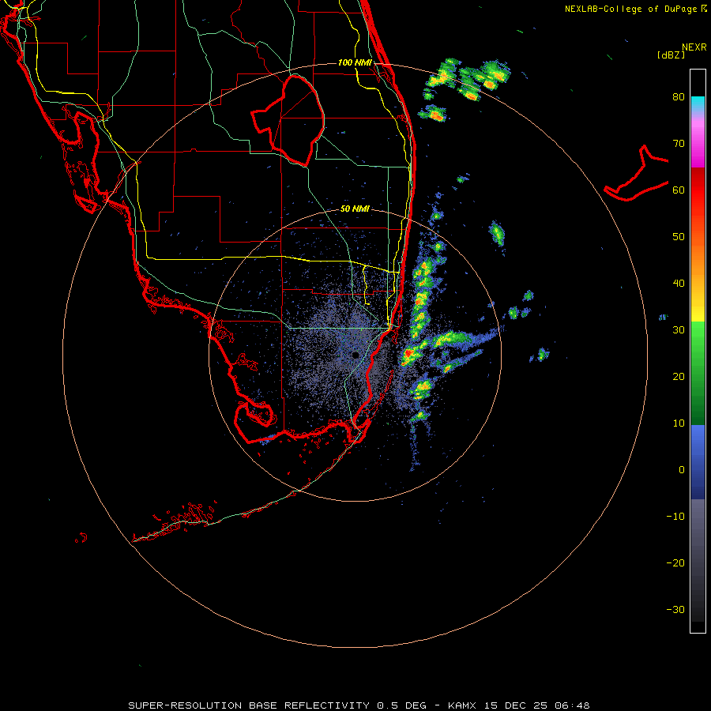Screen dimensions: 711x711
Task: Click the 30 value on the dBZ scale
Action: (x=679, y=330)
